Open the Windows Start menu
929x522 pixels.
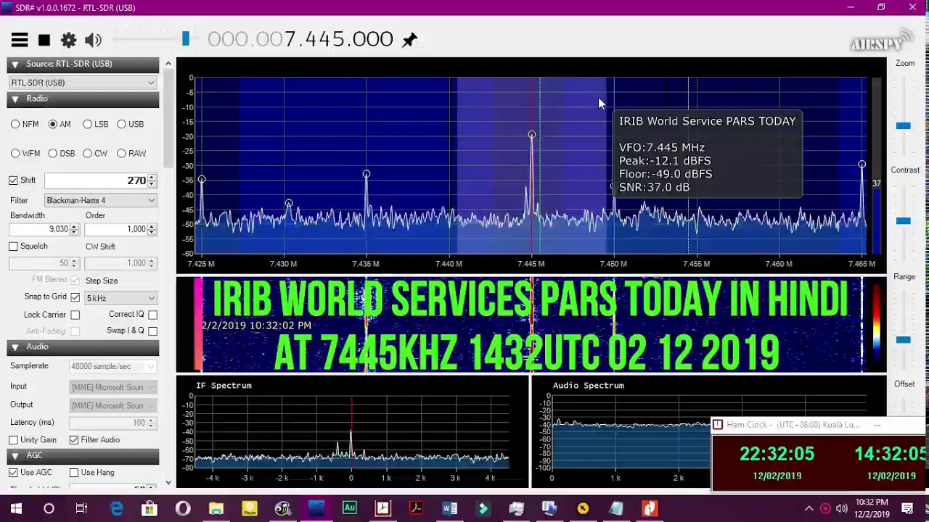[16, 508]
